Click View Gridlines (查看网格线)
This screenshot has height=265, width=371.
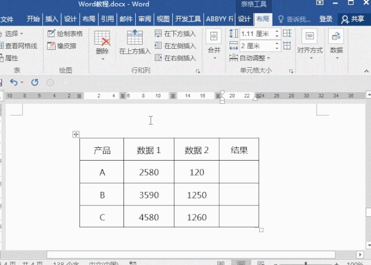coord(19,46)
